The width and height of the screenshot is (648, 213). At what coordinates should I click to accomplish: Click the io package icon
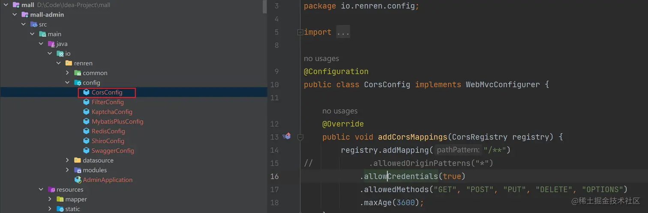pos(60,54)
